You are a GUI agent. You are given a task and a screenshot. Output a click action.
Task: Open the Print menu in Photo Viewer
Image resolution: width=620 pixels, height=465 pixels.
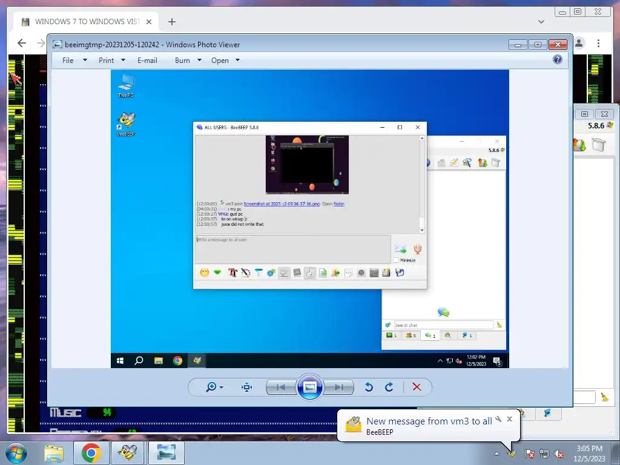click(106, 61)
